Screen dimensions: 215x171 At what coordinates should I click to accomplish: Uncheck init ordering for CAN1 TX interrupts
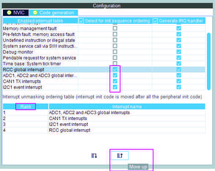tap(115, 81)
